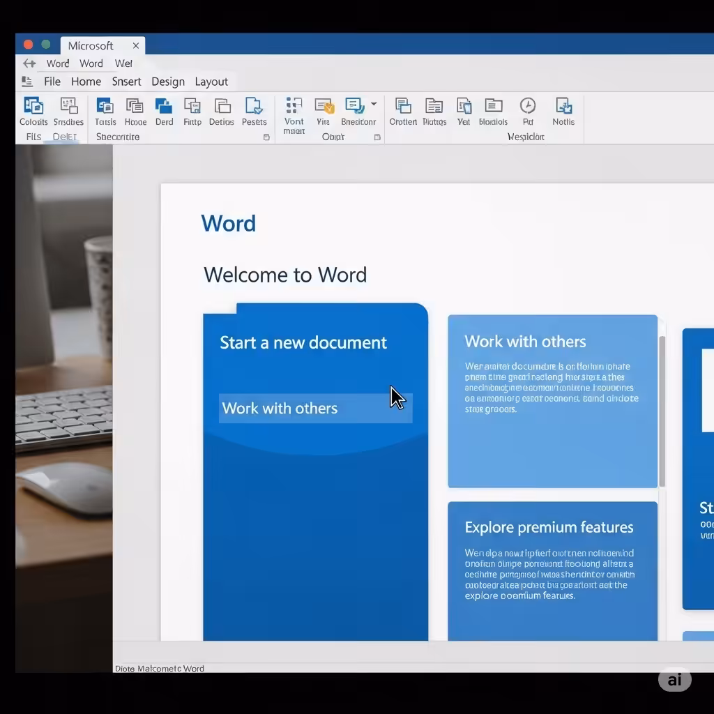Click the scrollbar beside the Work with others card
Screen dimensions: 714x714
tap(662, 411)
